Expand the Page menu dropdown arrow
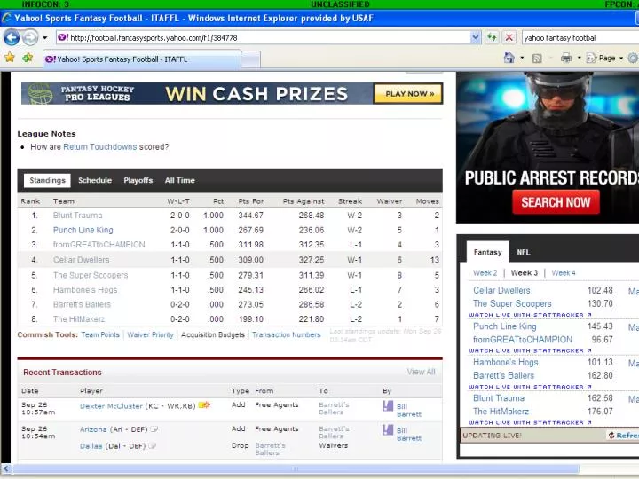Viewport: 639px width, 479px height. (621, 59)
